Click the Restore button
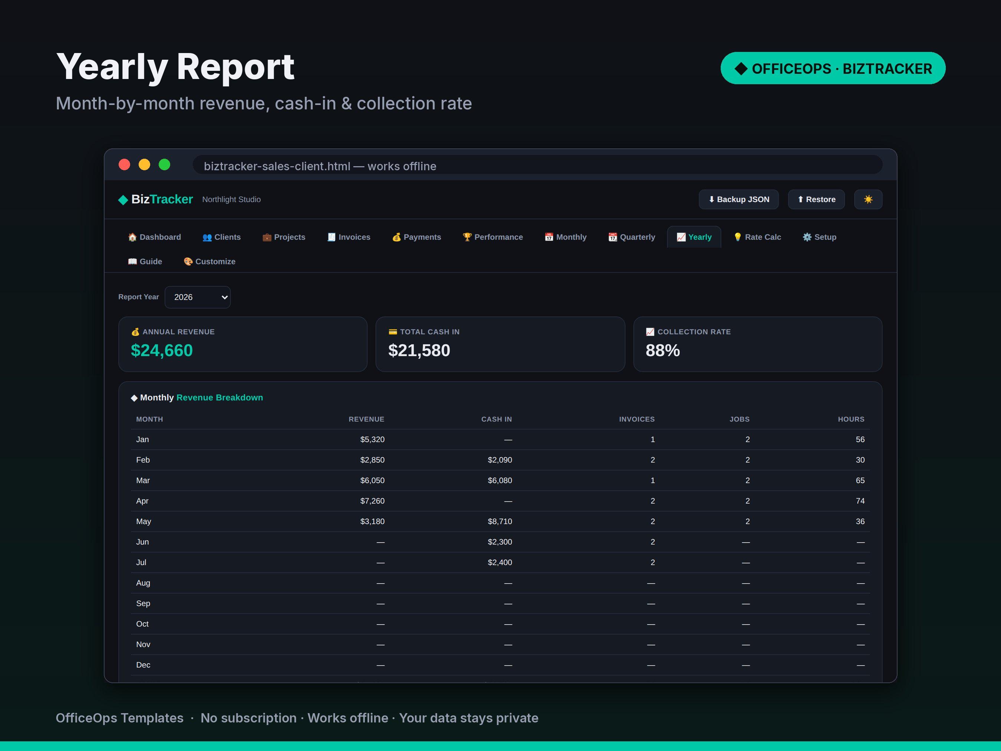The width and height of the screenshot is (1001, 751). [816, 199]
